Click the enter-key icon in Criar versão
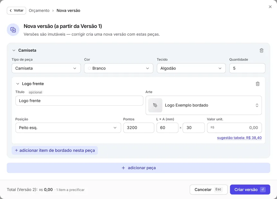 point(263,189)
